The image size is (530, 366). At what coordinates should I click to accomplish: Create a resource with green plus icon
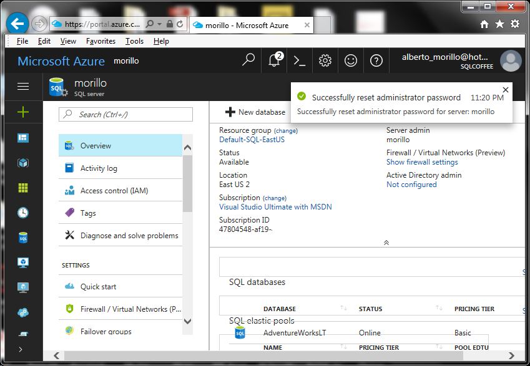23,112
